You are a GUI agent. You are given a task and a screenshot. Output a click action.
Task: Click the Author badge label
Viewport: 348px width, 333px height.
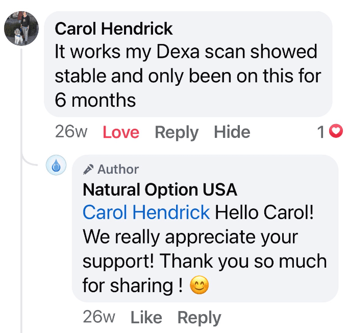[x=118, y=170]
